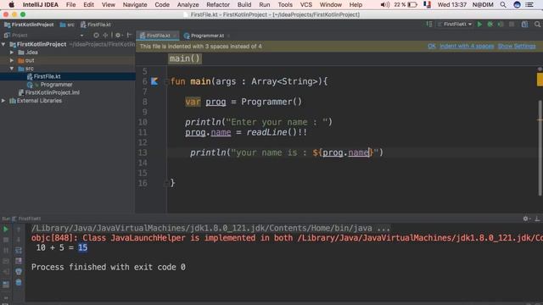The width and height of the screenshot is (543, 305).
Task: Open macOS Spotlight search
Action: click(x=503, y=5)
